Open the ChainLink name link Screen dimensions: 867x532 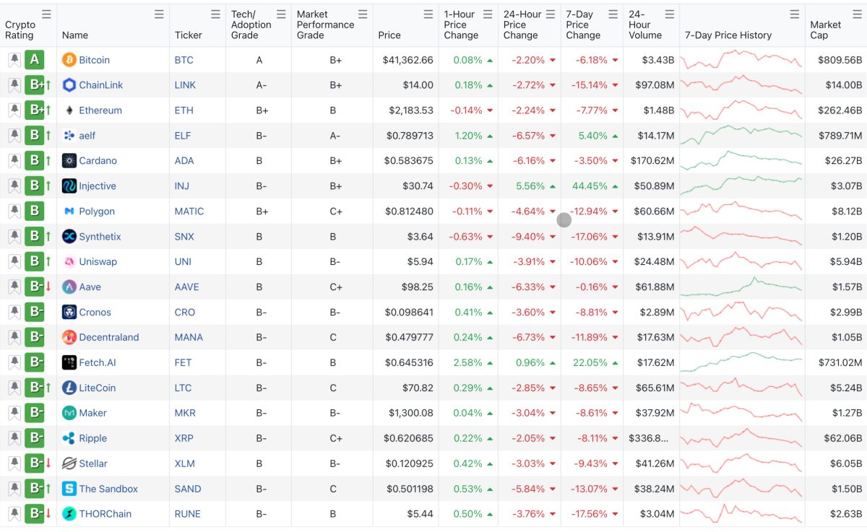[x=101, y=85]
